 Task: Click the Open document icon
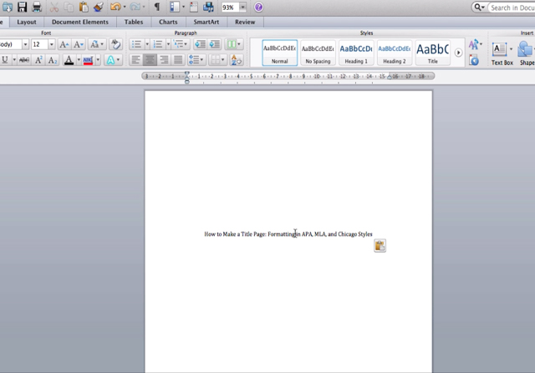pyautogui.click(x=7, y=7)
